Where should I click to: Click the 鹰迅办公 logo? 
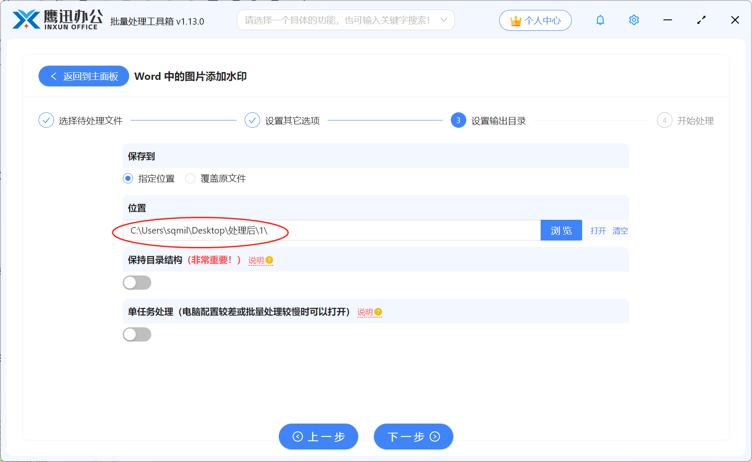[x=55, y=19]
